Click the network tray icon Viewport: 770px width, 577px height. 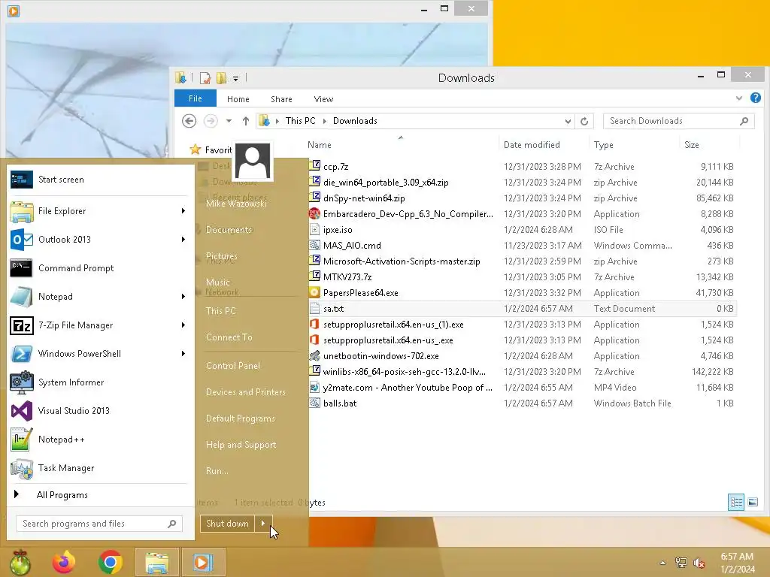pyautogui.click(x=681, y=563)
